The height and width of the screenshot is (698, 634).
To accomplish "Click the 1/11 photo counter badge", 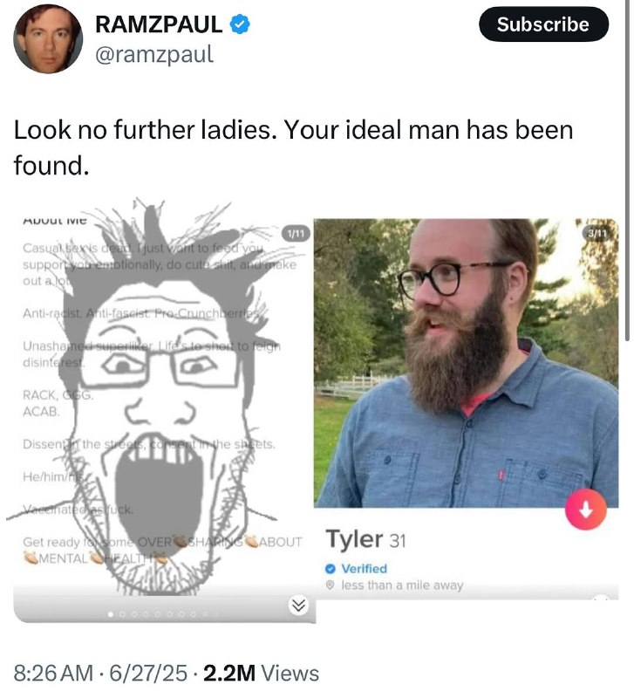I will tap(296, 233).
